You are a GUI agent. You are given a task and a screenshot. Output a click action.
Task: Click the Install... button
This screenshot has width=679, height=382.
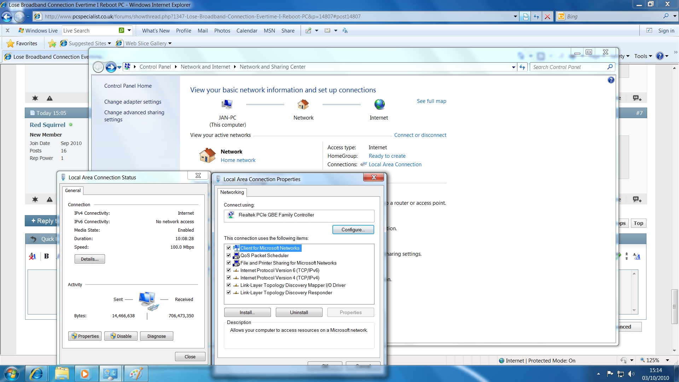(x=247, y=312)
